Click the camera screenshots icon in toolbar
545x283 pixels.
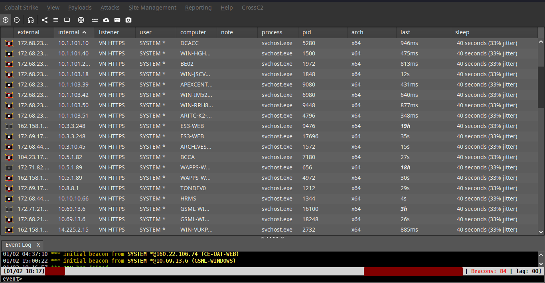128,20
